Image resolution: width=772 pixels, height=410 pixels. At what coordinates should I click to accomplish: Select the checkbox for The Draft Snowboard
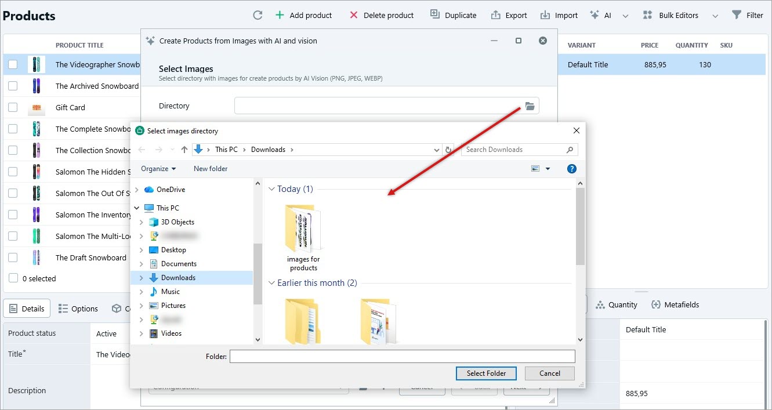point(13,257)
